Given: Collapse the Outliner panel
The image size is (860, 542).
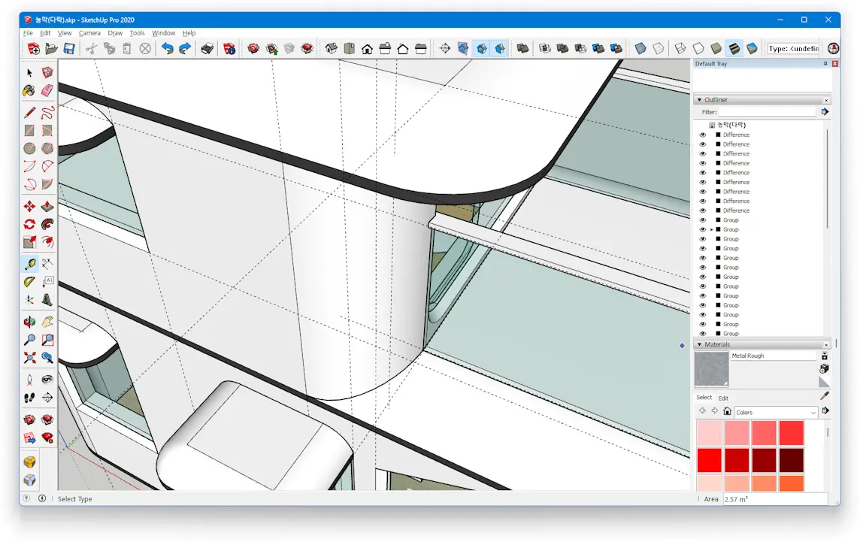Looking at the screenshot, I should 699,100.
